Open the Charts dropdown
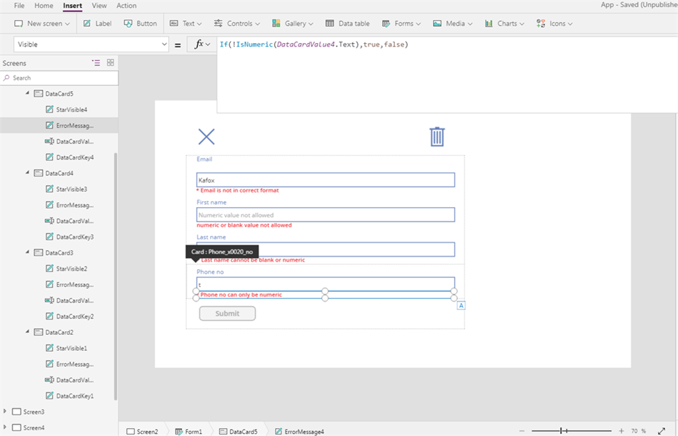Screen dimensions: 678x436 click(x=505, y=23)
